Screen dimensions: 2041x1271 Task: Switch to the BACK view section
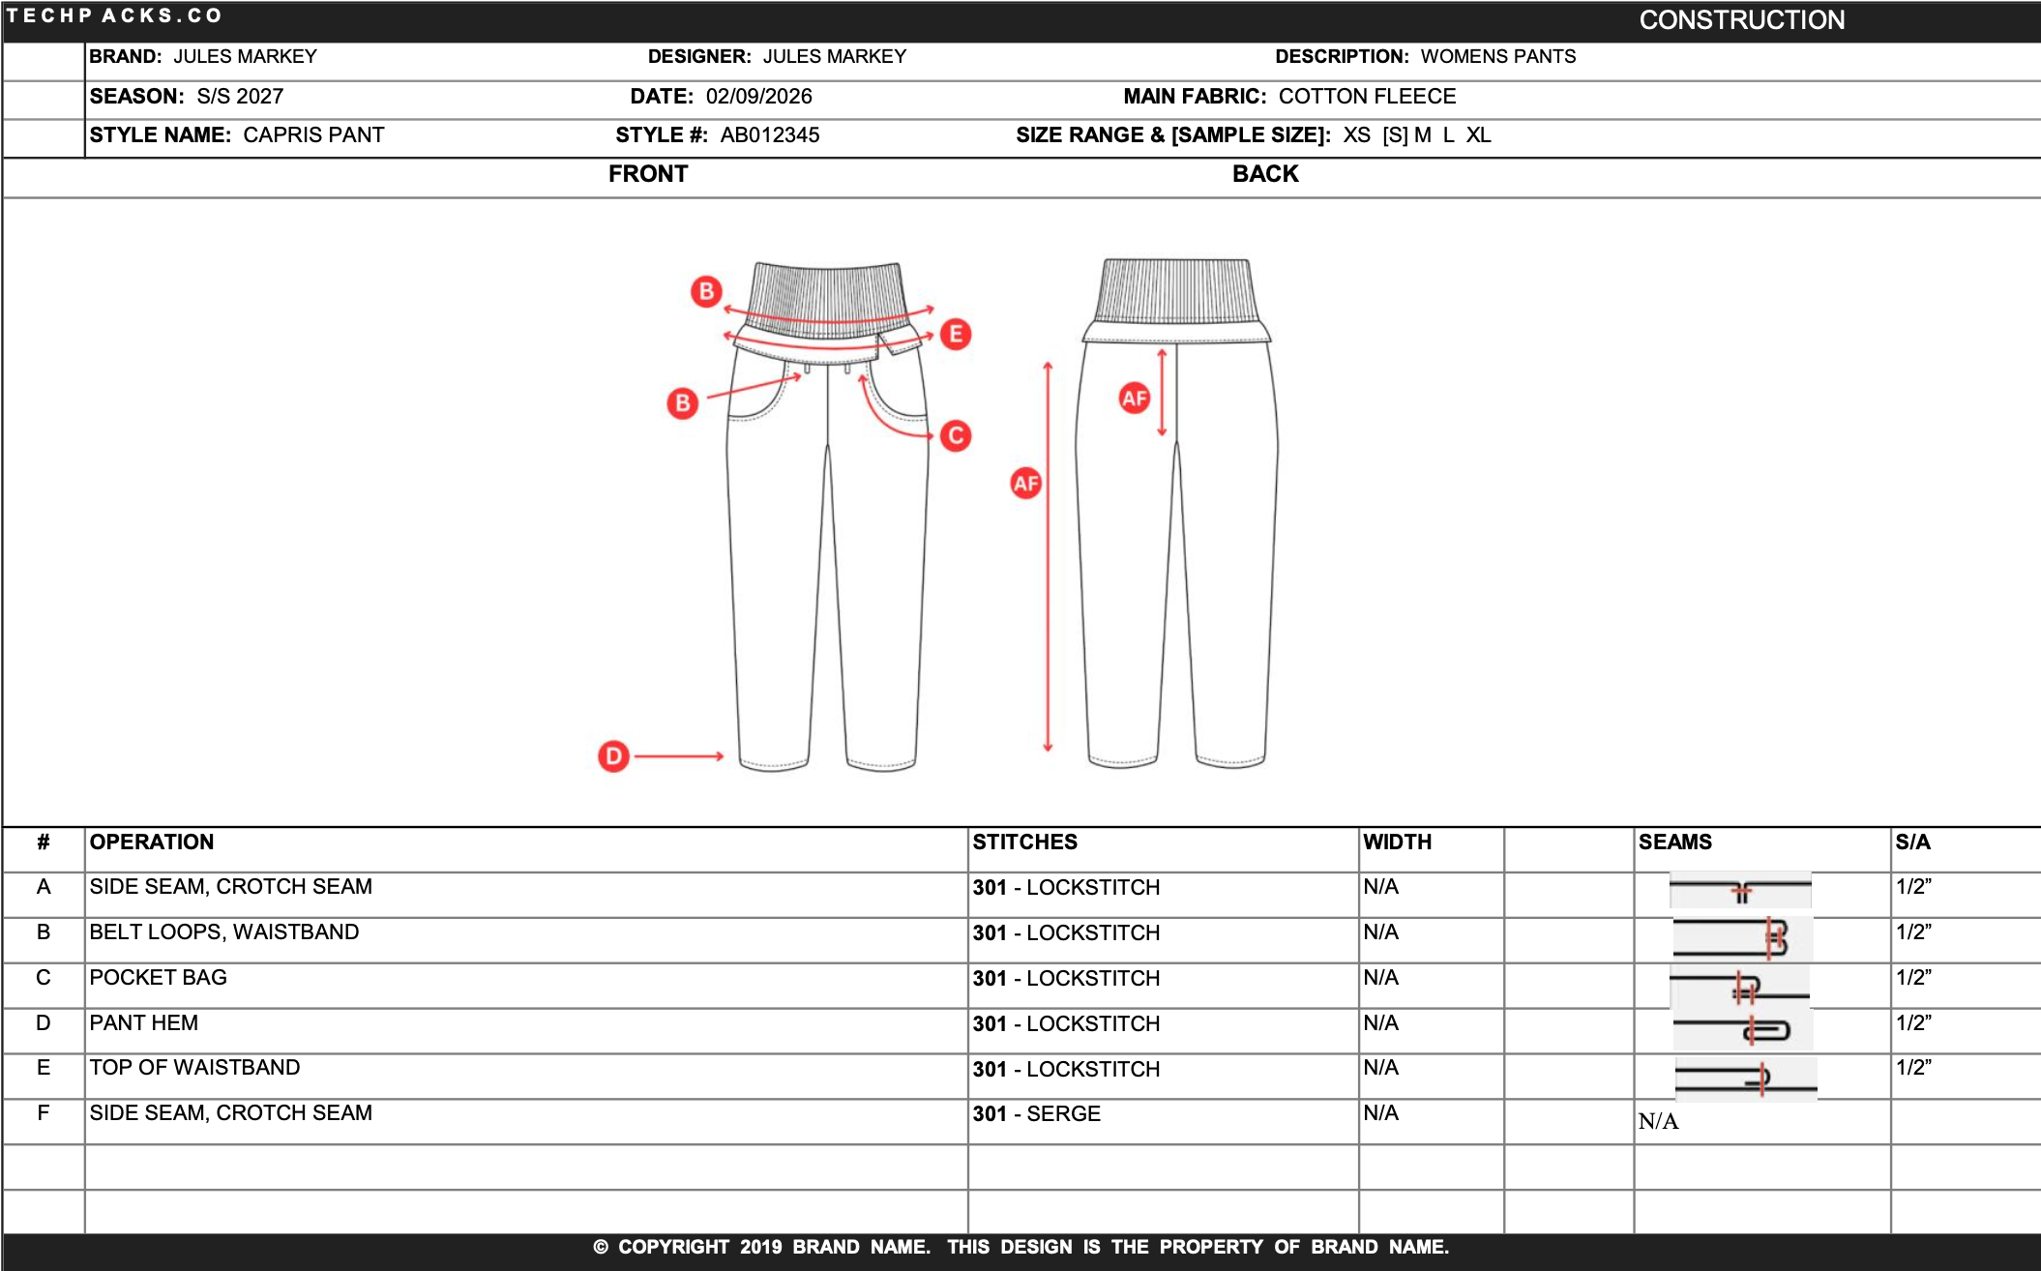(1264, 174)
